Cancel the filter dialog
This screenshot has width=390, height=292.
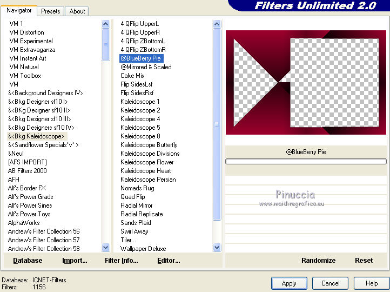330,283
